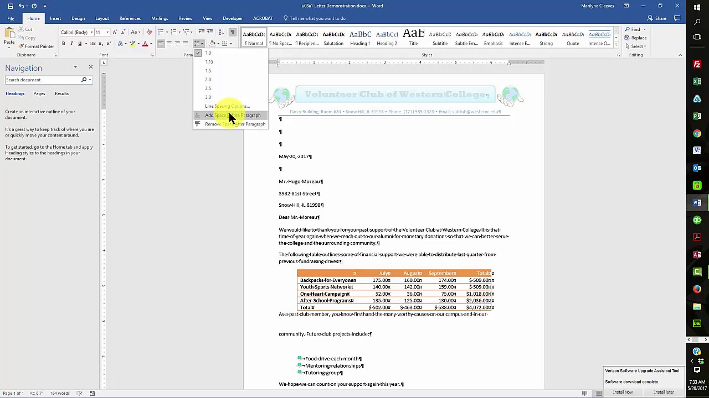Switch to Pages tab in Navigation
The image size is (709, 398).
[39, 93]
